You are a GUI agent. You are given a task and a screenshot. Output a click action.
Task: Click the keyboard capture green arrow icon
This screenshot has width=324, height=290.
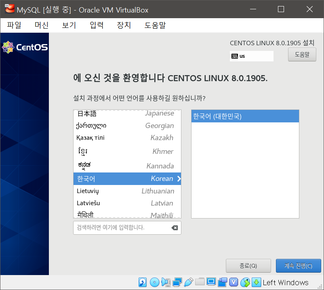(x=256, y=282)
